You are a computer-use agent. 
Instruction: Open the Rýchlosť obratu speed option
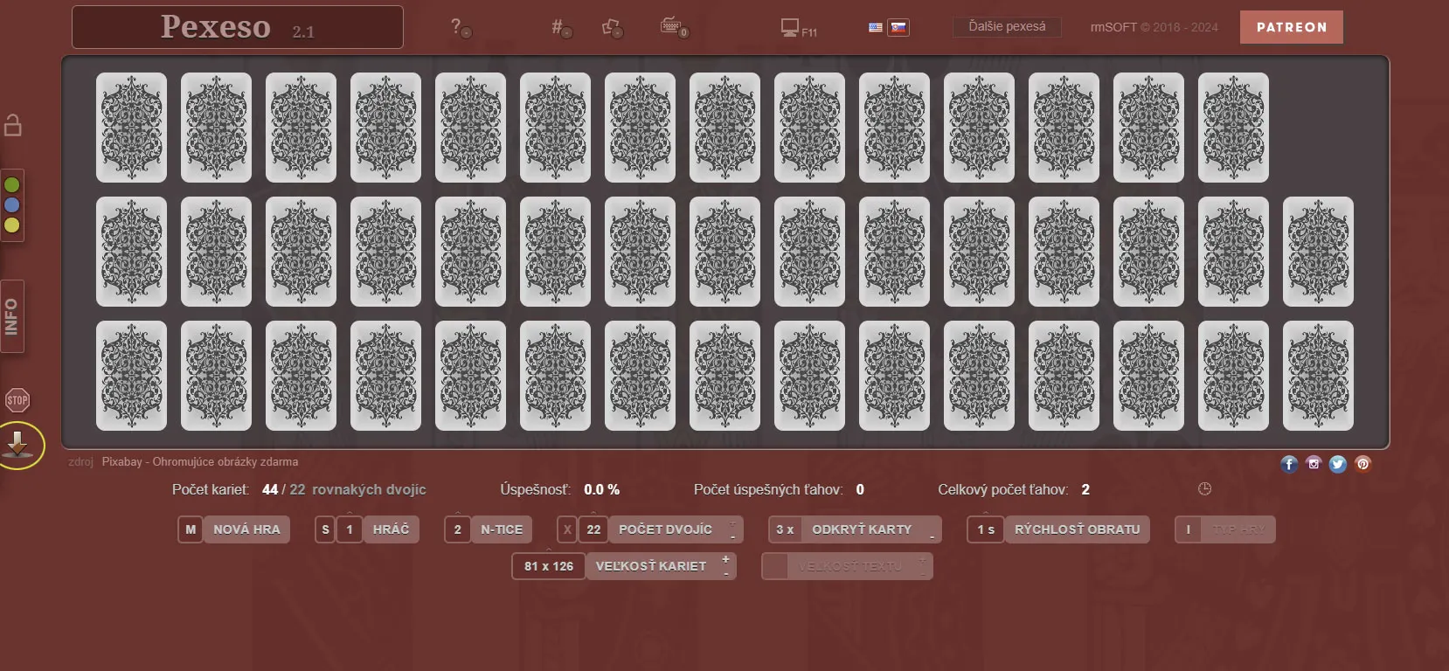coord(1077,529)
